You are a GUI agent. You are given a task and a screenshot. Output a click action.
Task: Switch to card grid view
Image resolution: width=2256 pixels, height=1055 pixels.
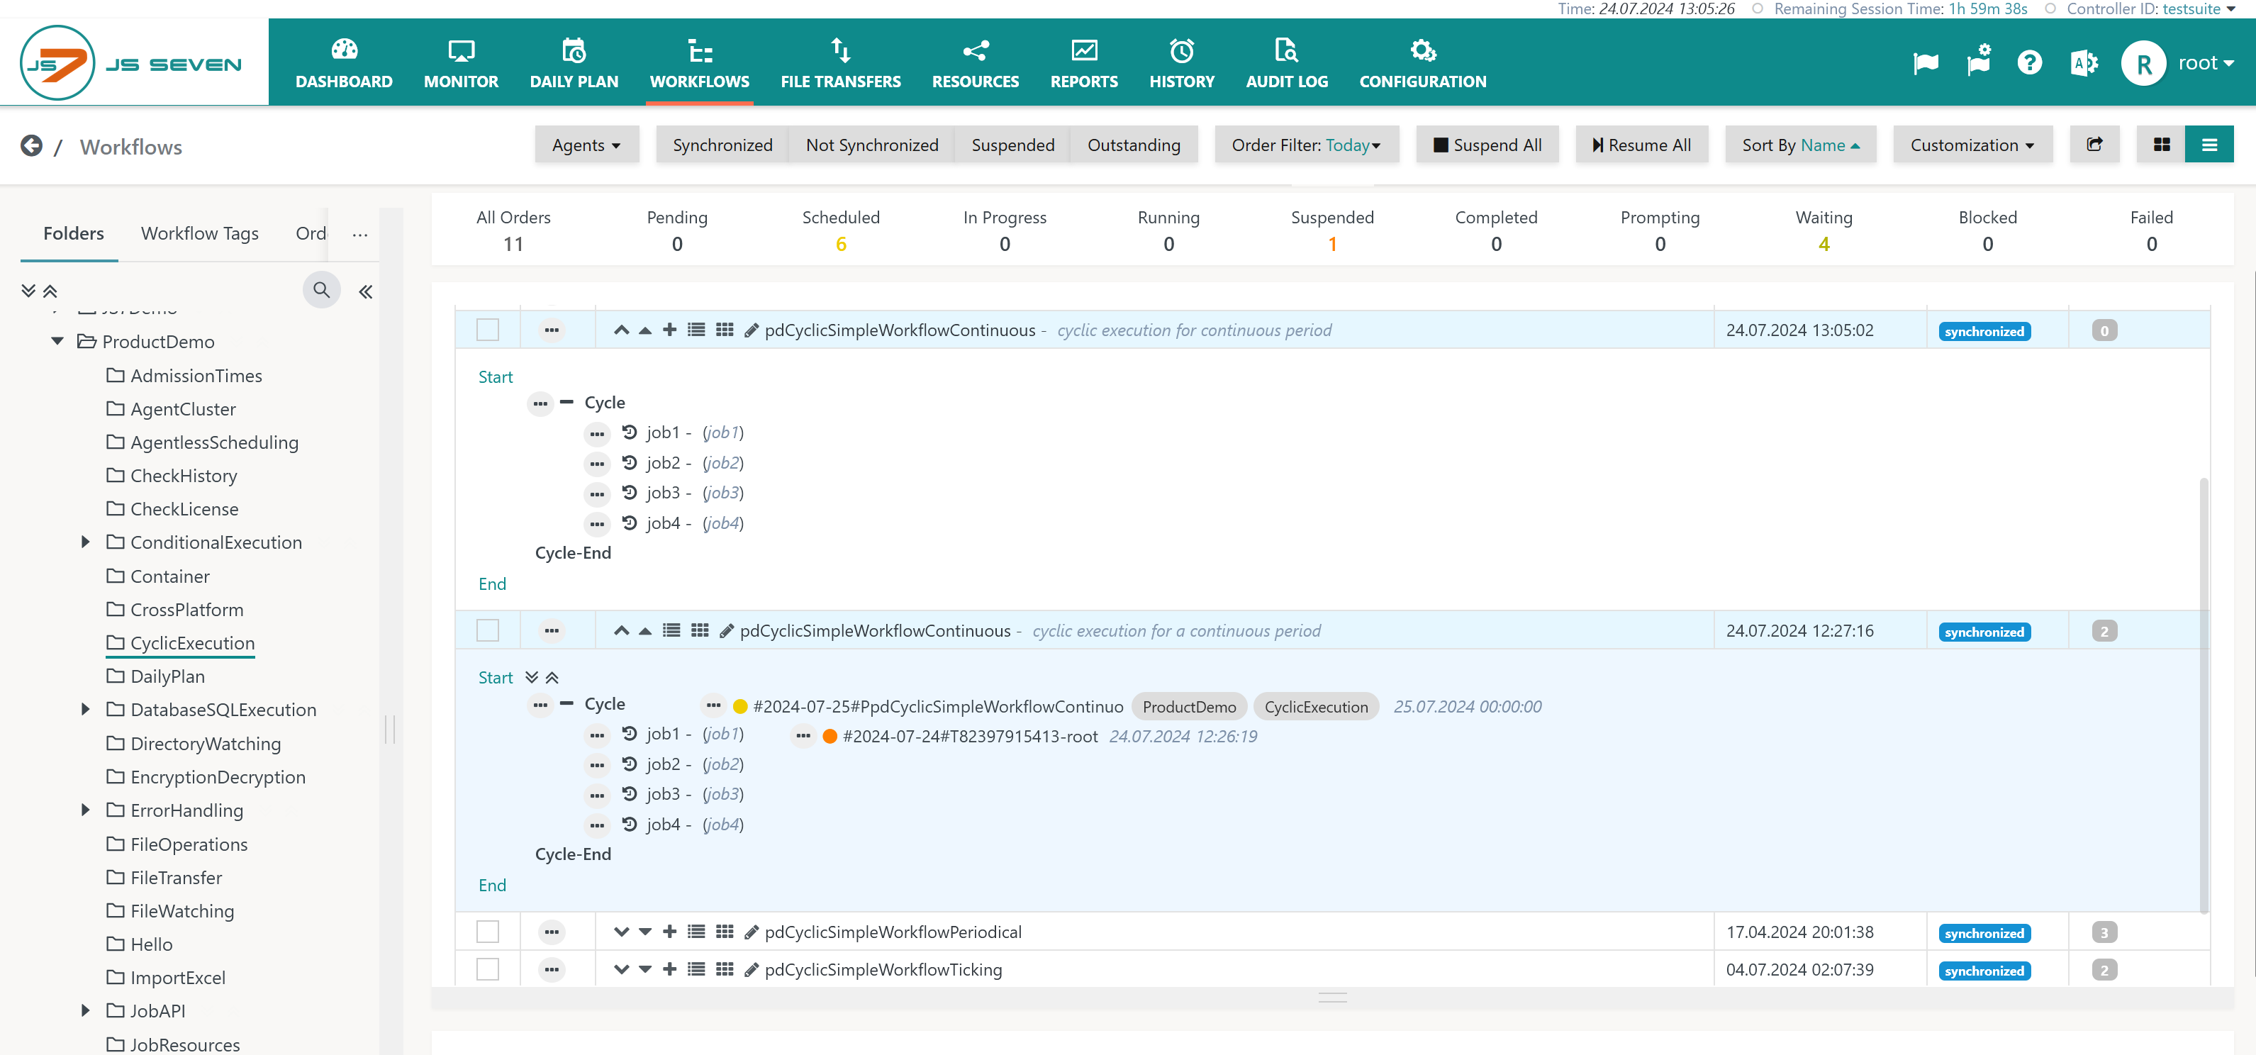point(2160,145)
